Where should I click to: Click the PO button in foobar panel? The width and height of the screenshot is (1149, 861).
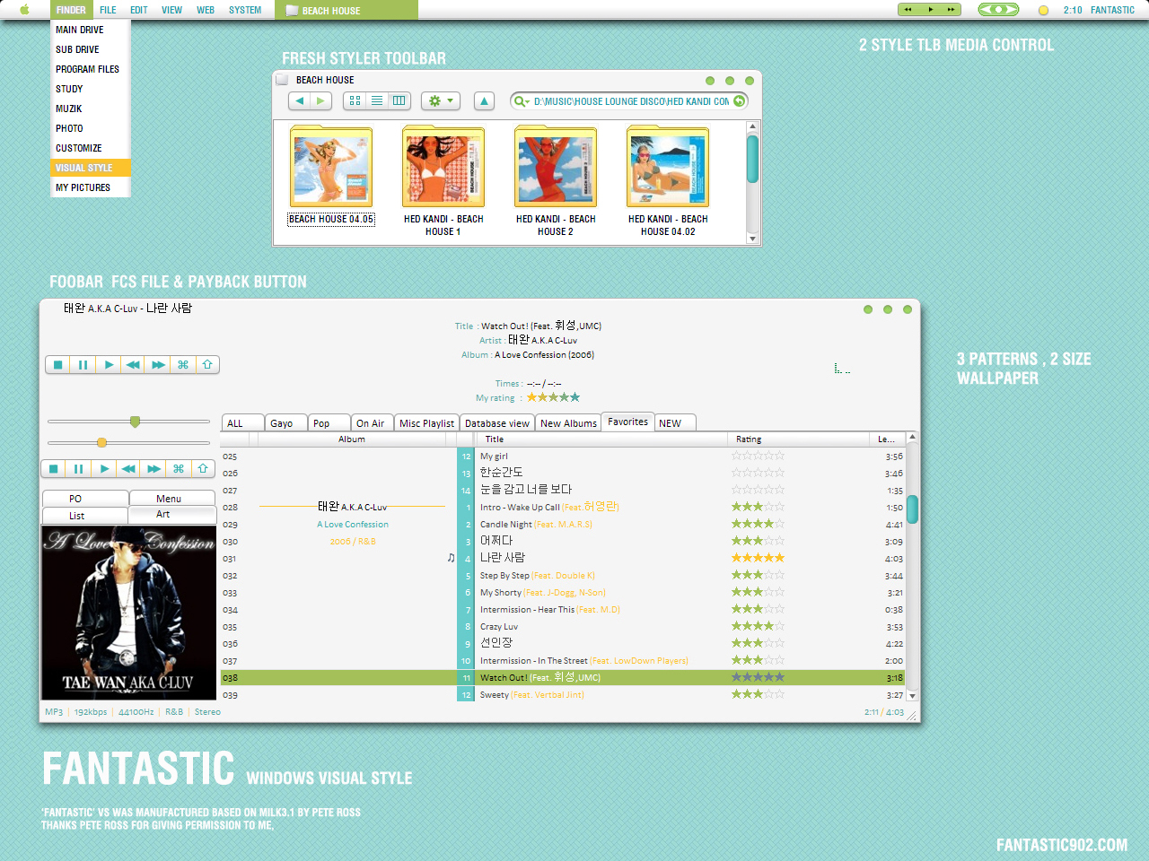[85, 499]
